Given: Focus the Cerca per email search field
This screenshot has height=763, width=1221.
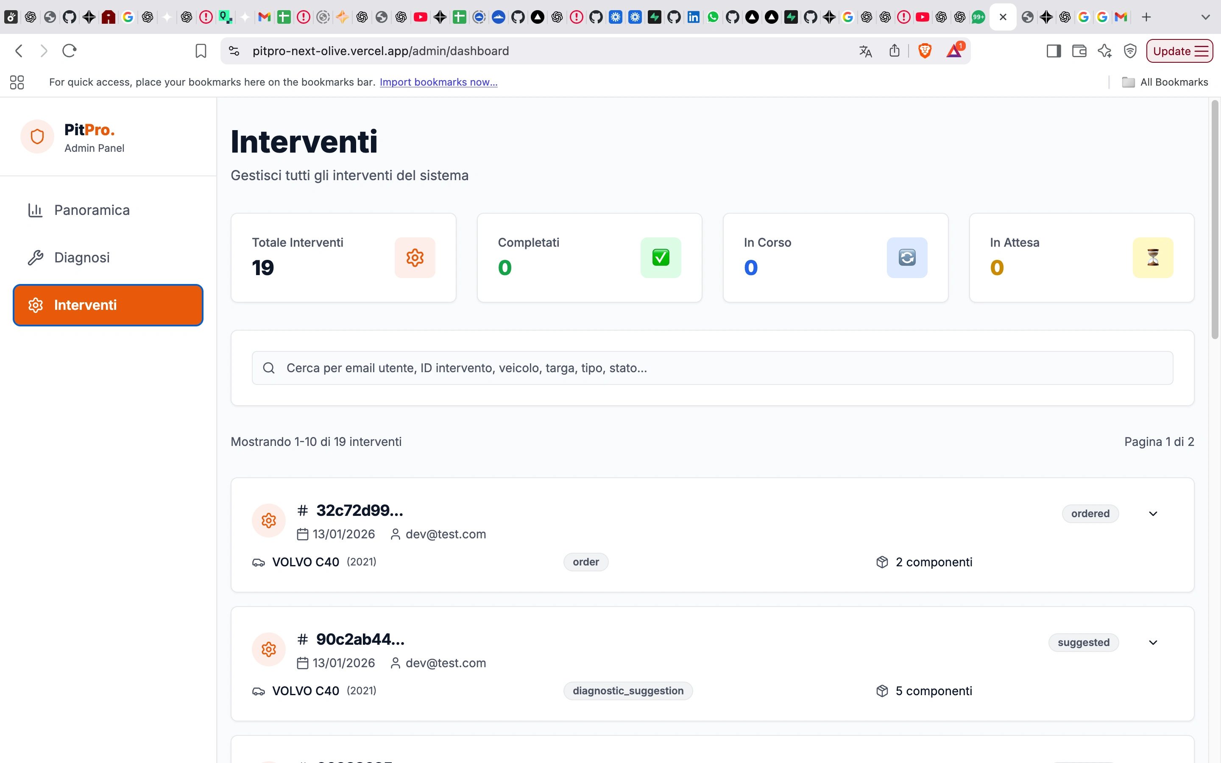Looking at the screenshot, I should (711, 368).
